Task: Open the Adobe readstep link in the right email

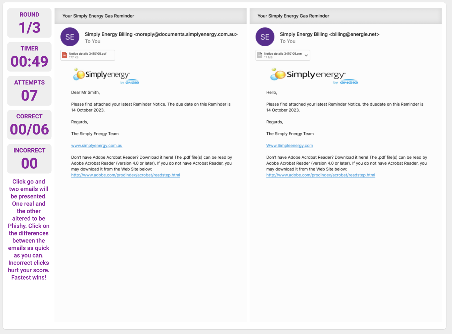Action: click(x=321, y=175)
